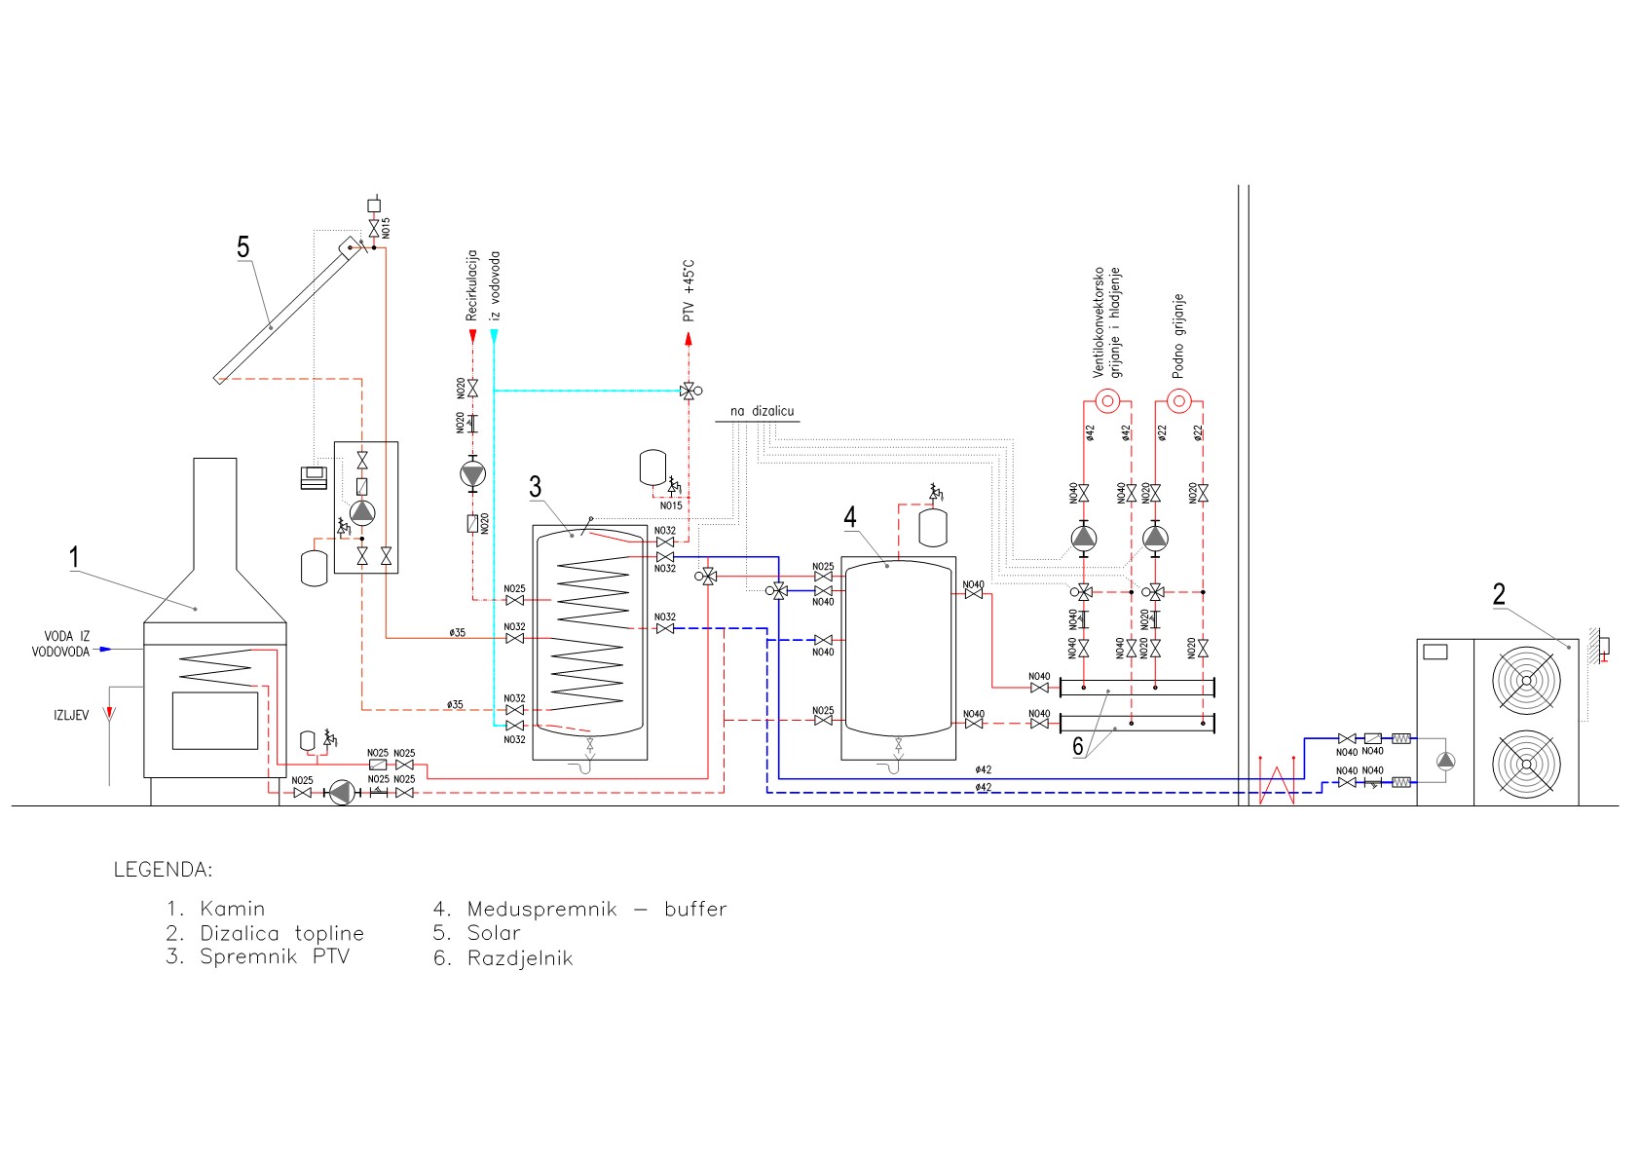1640x1159 pixels.
Task: Click the "na dizalicu" label
Action: tap(762, 411)
